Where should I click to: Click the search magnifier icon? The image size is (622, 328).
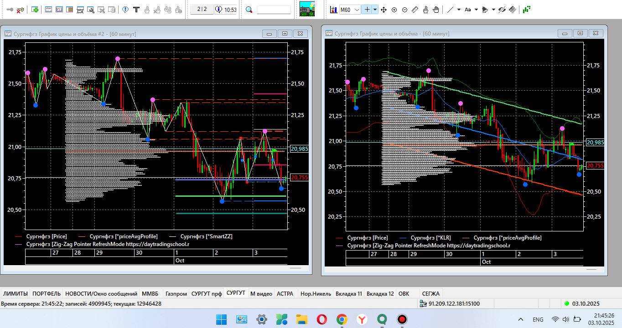click(249, 10)
